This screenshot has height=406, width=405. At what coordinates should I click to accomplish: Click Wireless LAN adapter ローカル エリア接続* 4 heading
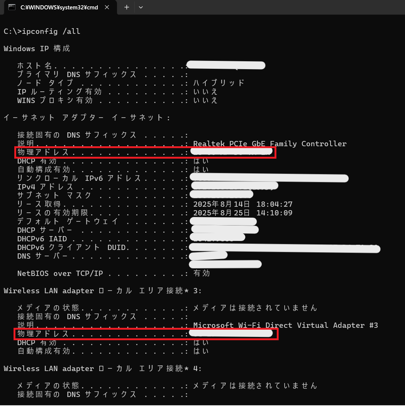click(x=102, y=368)
